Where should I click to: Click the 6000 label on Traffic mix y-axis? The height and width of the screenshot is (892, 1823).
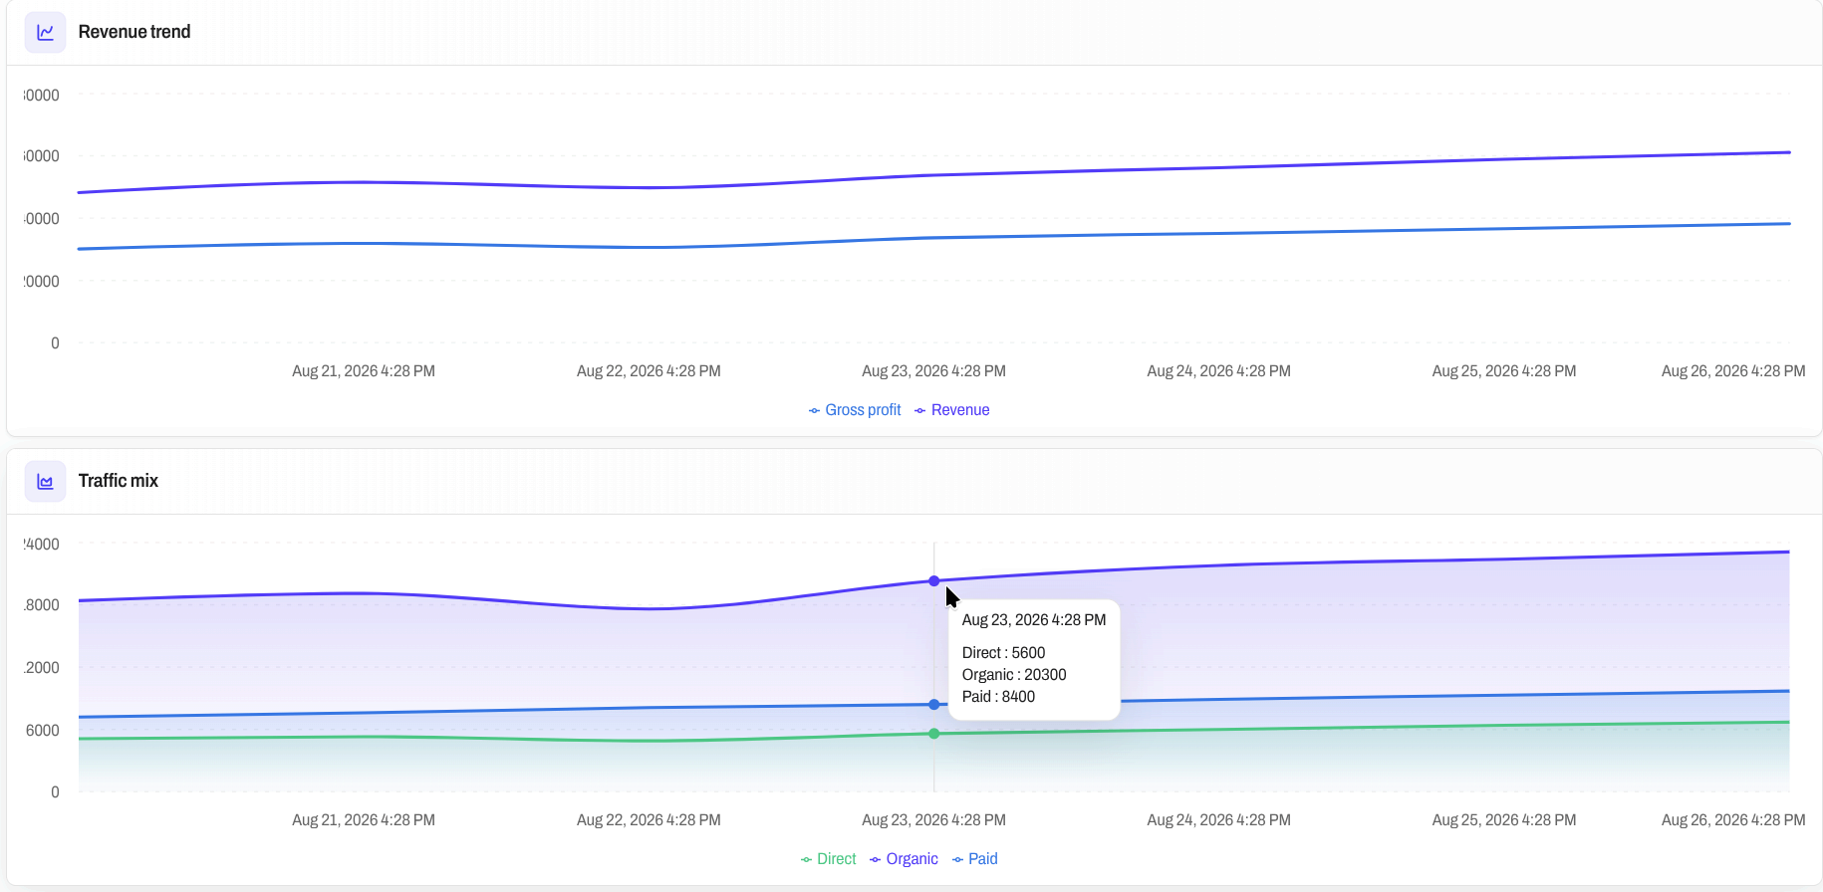[43, 731]
